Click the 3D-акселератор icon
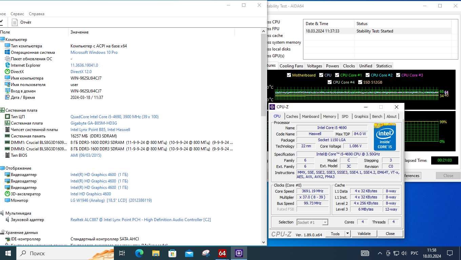The width and height of the screenshot is (461, 260). (x=7, y=194)
